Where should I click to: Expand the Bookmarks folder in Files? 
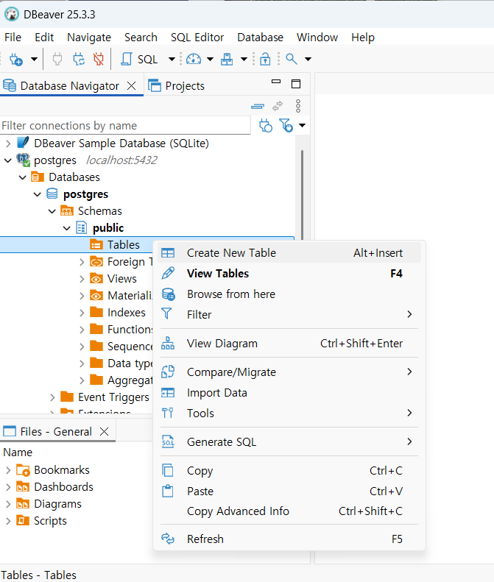[8, 470]
